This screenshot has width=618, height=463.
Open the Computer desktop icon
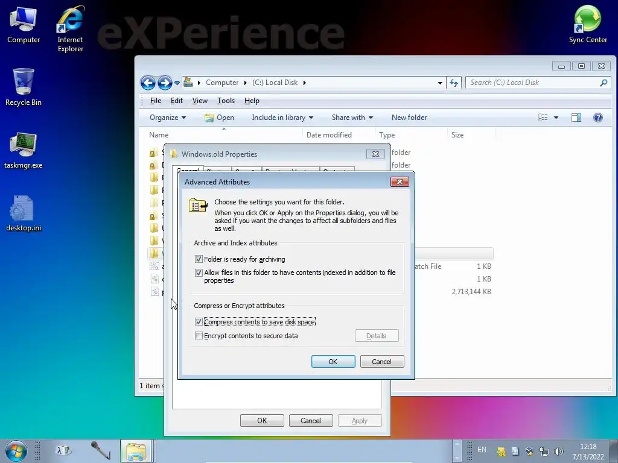click(x=24, y=26)
